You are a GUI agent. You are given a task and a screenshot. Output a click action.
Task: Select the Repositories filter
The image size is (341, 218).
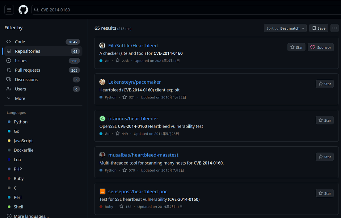pos(43,51)
